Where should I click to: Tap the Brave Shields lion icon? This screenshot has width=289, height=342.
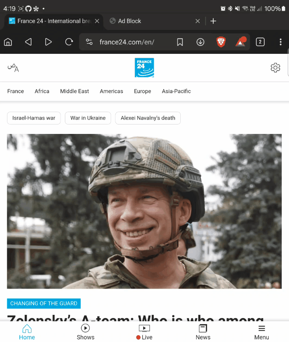[x=221, y=42]
